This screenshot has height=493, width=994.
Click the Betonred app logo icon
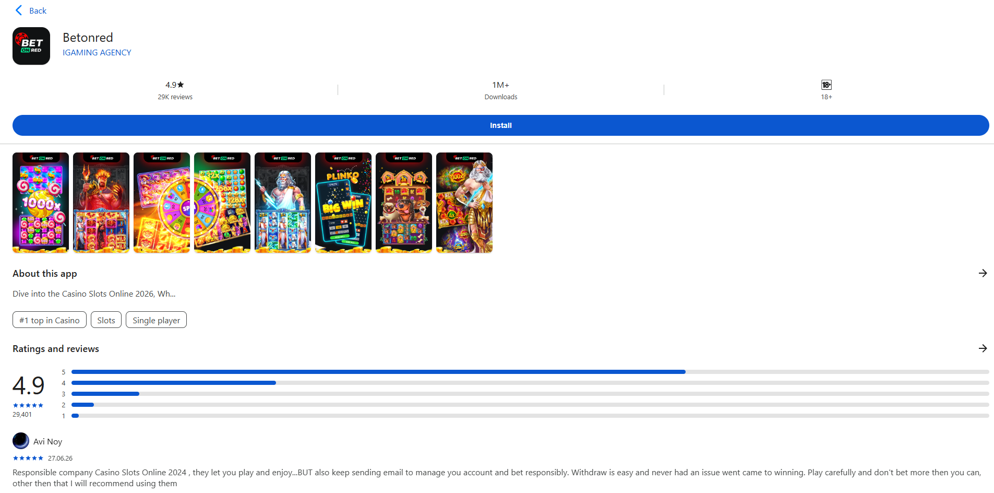click(31, 46)
